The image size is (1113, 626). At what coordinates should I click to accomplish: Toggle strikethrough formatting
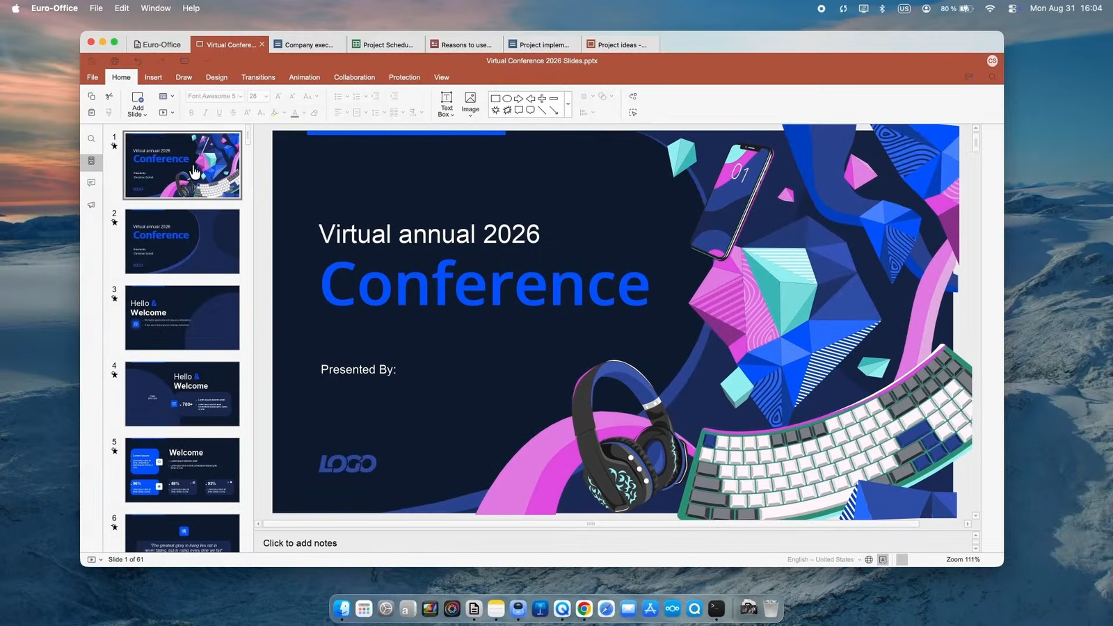click(233, 113)
